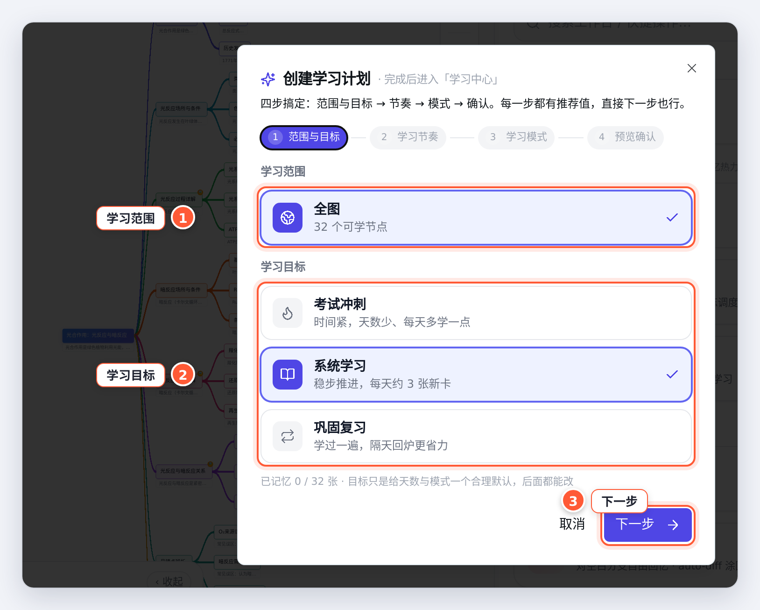Click the repeat arrows icon for 巩固复习
Viewport: 760px width, 610px height.
[288, 436]
